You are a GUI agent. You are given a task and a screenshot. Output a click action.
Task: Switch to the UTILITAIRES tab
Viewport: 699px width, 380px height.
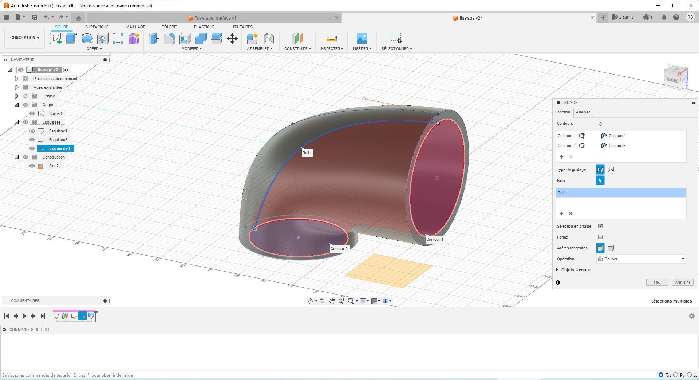coord(242,27)
